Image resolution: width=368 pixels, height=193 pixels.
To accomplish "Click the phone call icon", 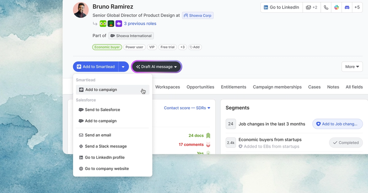I will (326, 8).
